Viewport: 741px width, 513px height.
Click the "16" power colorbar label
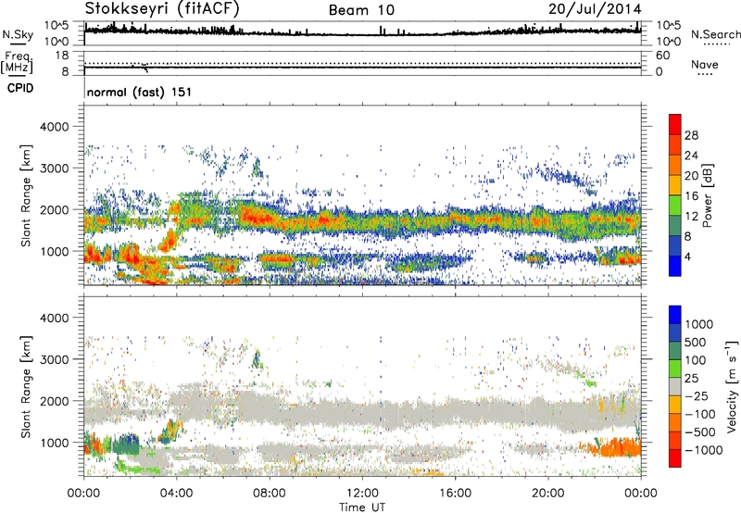[691, 196]
